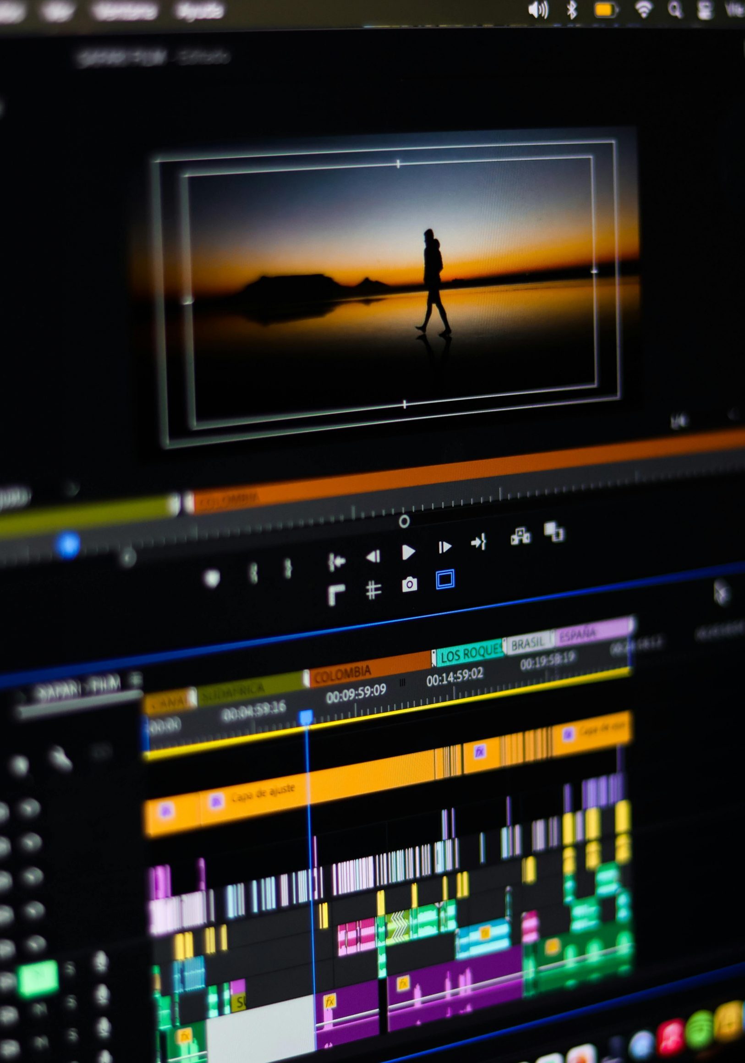Click the Extract button icon
The image size is (745, 1063).
click(x=554, y=531)
